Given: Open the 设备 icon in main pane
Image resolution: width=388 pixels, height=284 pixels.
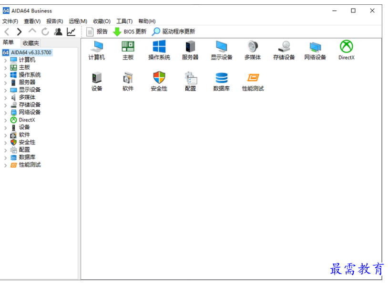Looking at the screenshot, I should coord(97,82).
